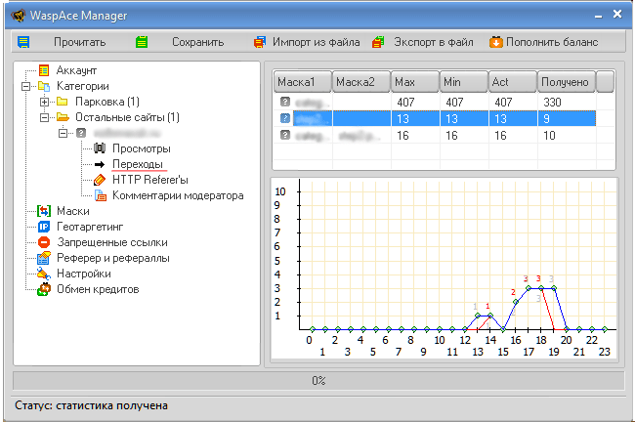The width and height of the screenshot is (635, 422).
Task: Open Запрещенные ссылки in the tree
Action: pos(112,242)
